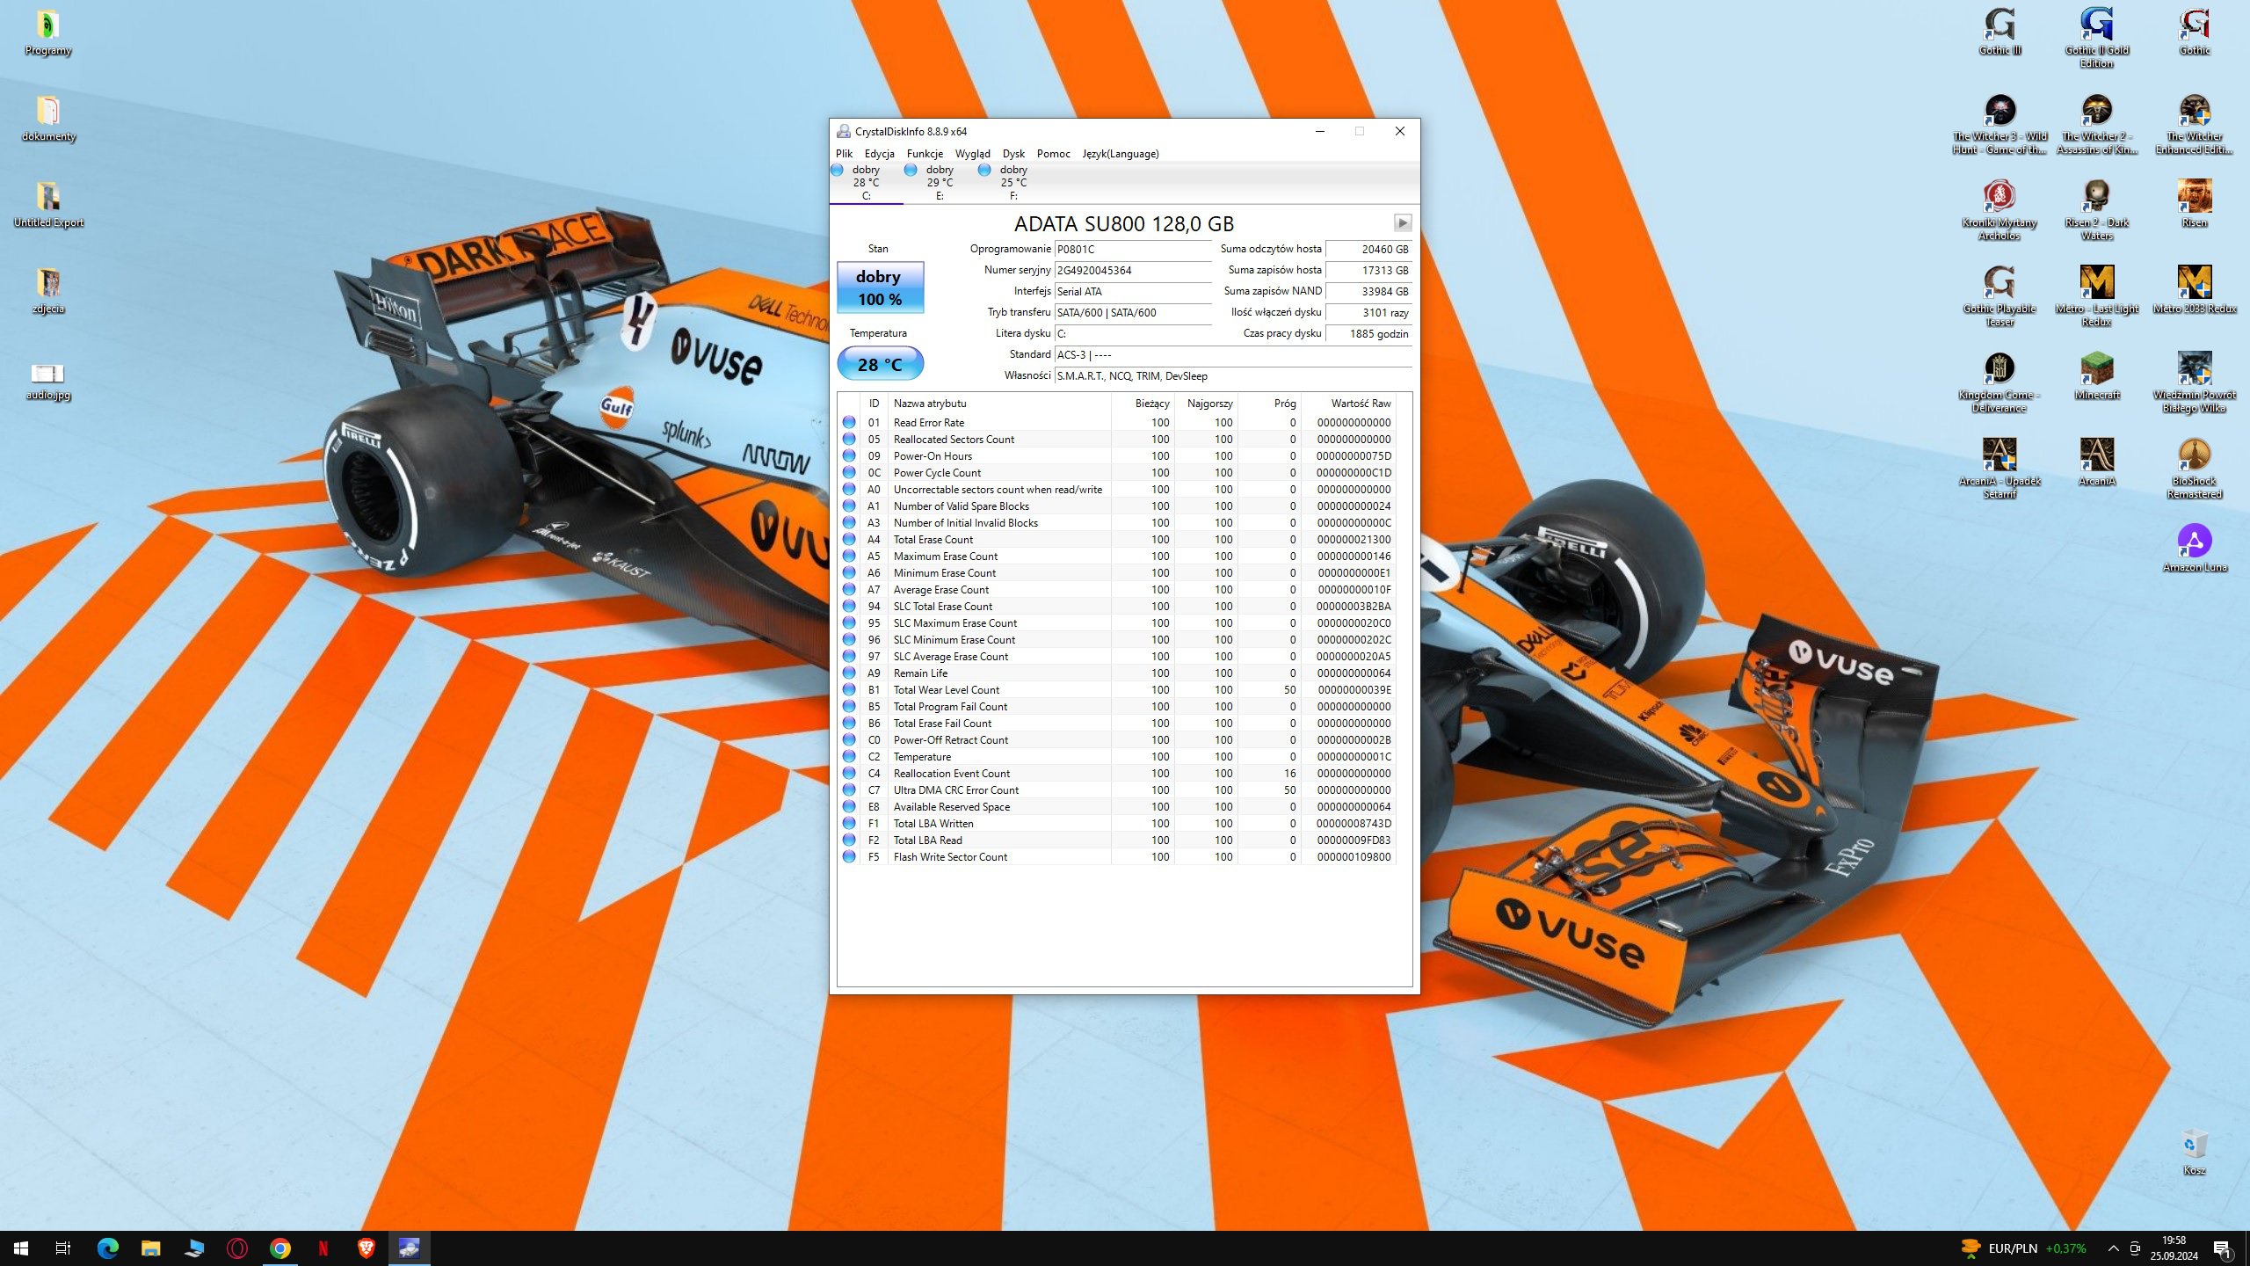Open the Wygląd menu
Screen dimensions: 2250x1266
[x=972, y=154]
